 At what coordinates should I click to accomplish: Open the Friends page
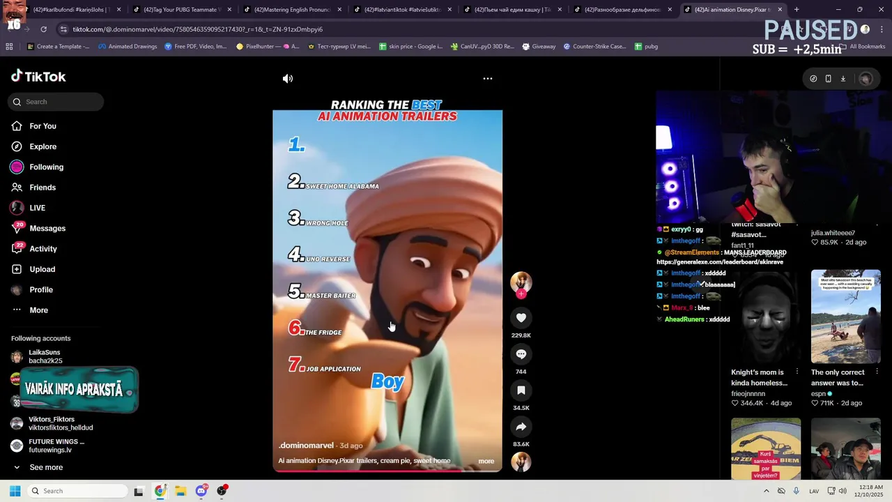pyautogui.click(x=43, y=188)
